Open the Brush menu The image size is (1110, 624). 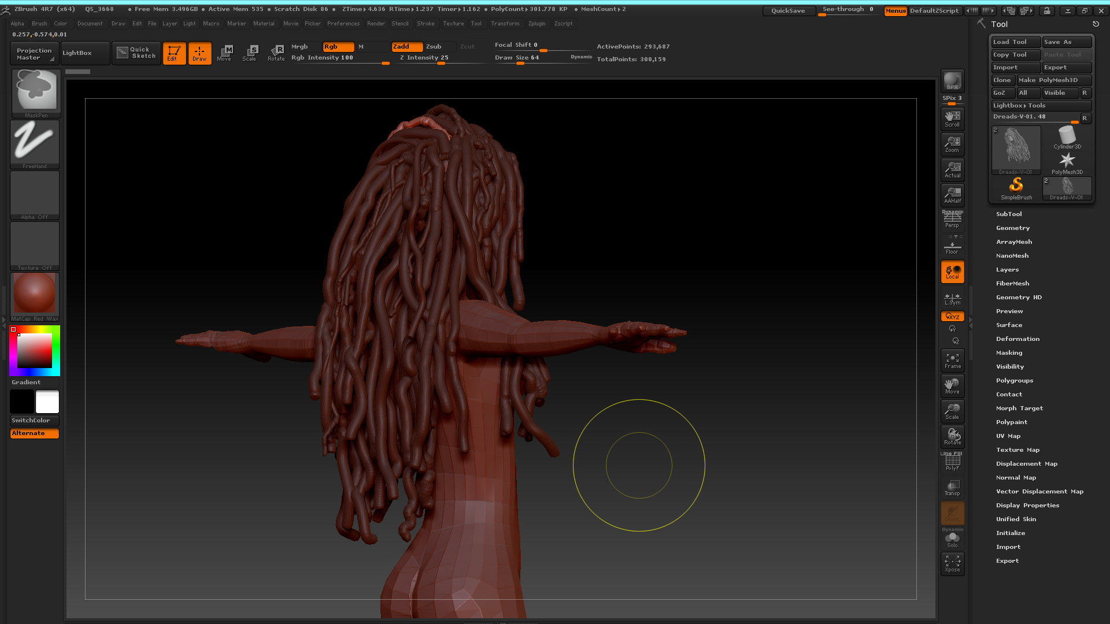pos(39,24)
